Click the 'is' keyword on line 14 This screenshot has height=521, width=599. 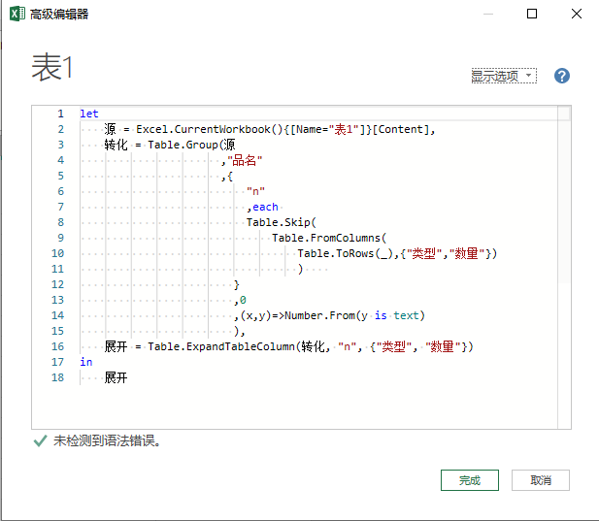381,315
